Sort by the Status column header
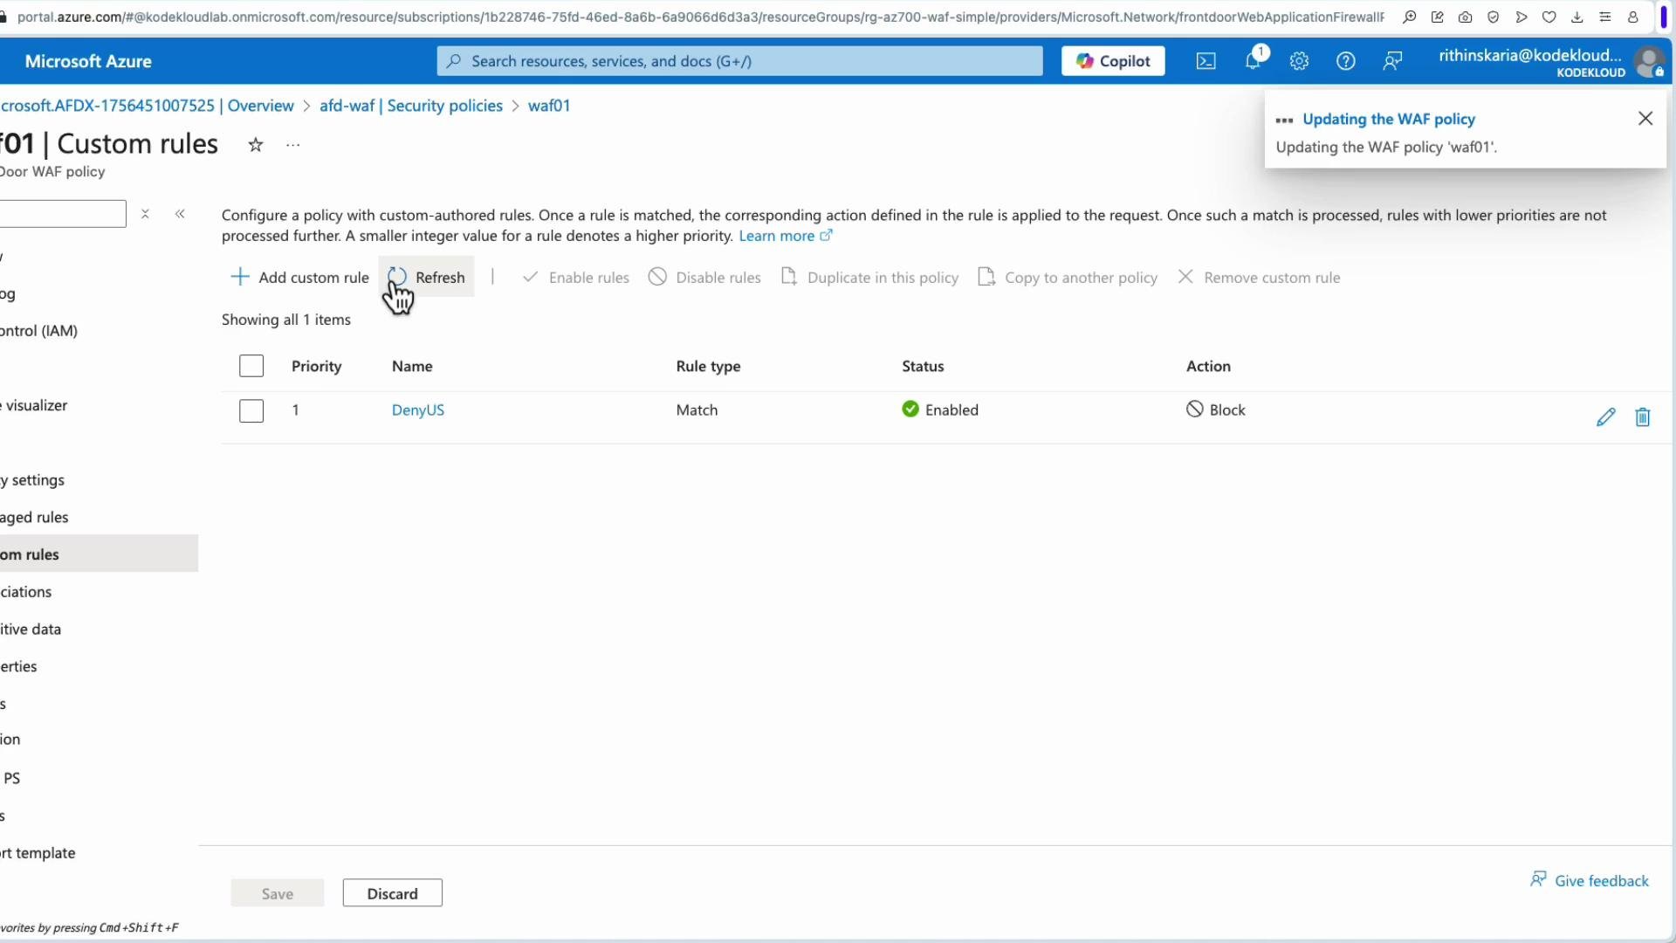The width and height of the screenshot is (1676, 943). pos(923,367)
